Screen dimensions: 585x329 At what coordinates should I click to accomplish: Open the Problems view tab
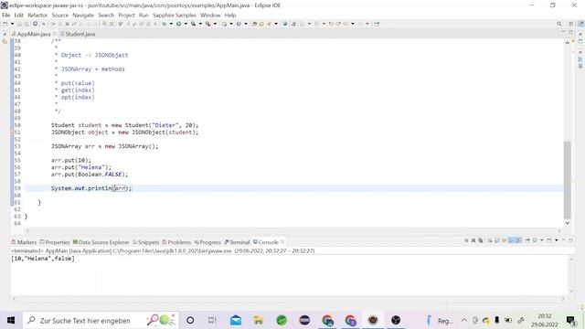click(176, 242)
